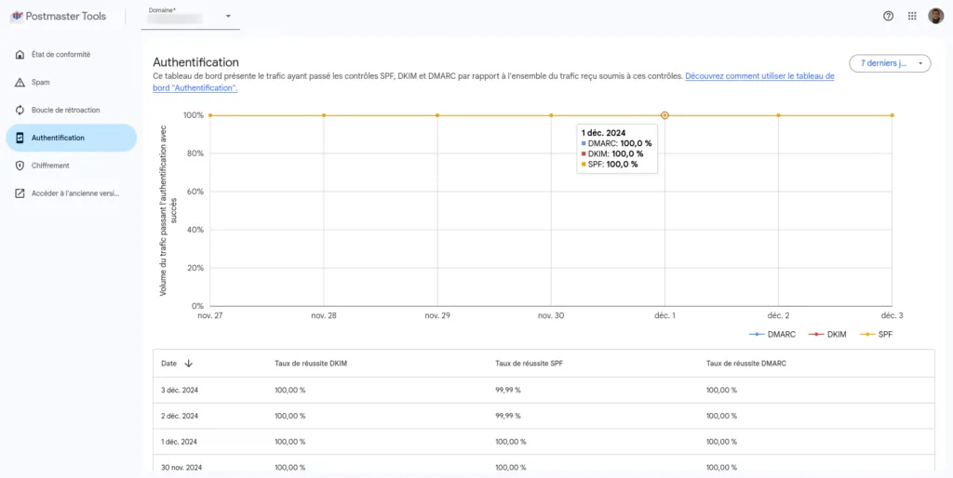
Task: Click DMARC value 100,00 % for 2 déc.
Action: 721,416
